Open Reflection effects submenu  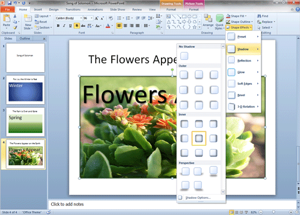click(x=243, y=61)
